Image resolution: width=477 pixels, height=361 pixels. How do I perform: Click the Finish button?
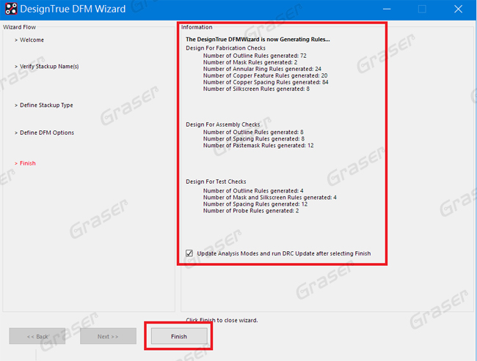pyautogui.click(x=179, y=336)
